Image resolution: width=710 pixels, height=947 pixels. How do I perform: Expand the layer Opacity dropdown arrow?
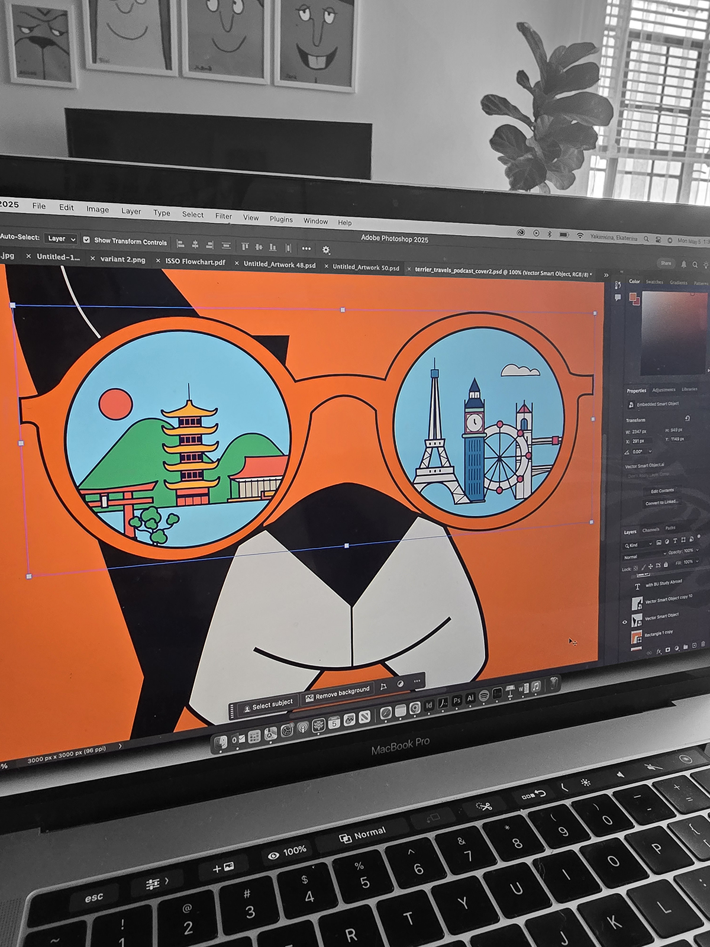point(697,550)
